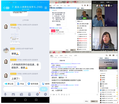Tap the Android home button in the navigation bar
This screenshot has width=119, height=104.
pos(25,100)
